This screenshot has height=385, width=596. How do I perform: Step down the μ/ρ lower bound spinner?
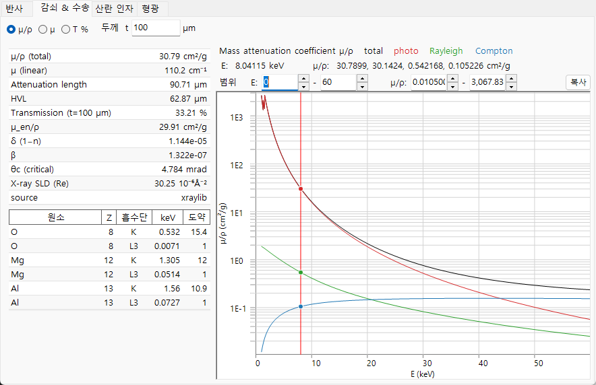[x=452, y=86]
